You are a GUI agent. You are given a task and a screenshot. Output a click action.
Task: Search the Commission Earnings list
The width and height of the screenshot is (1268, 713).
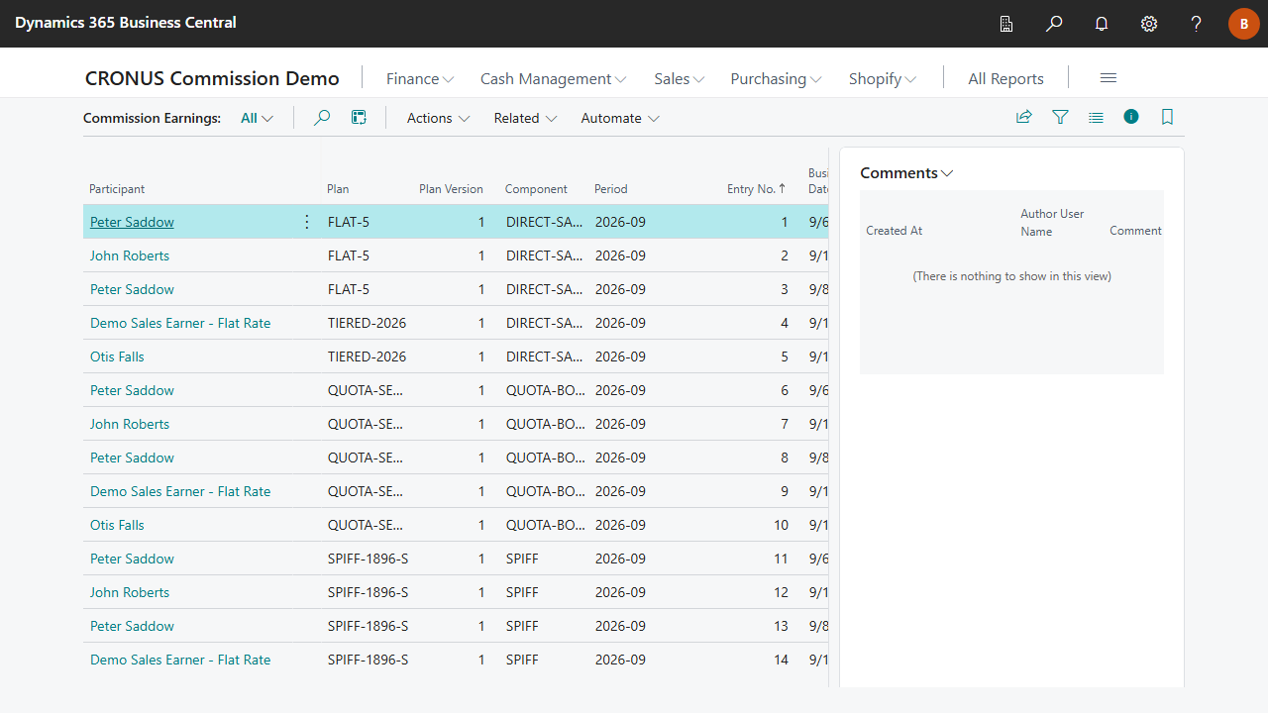[x=322, y=118]
